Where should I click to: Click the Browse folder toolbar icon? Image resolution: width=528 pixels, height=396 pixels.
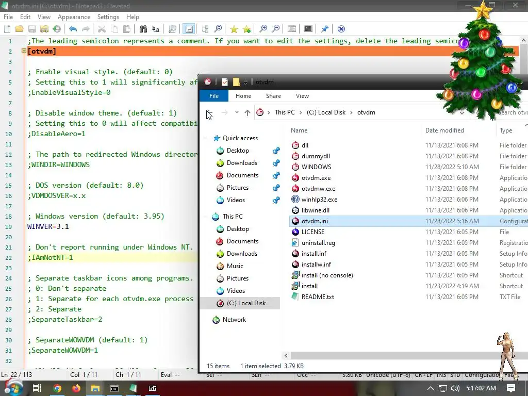coord(44,29)
